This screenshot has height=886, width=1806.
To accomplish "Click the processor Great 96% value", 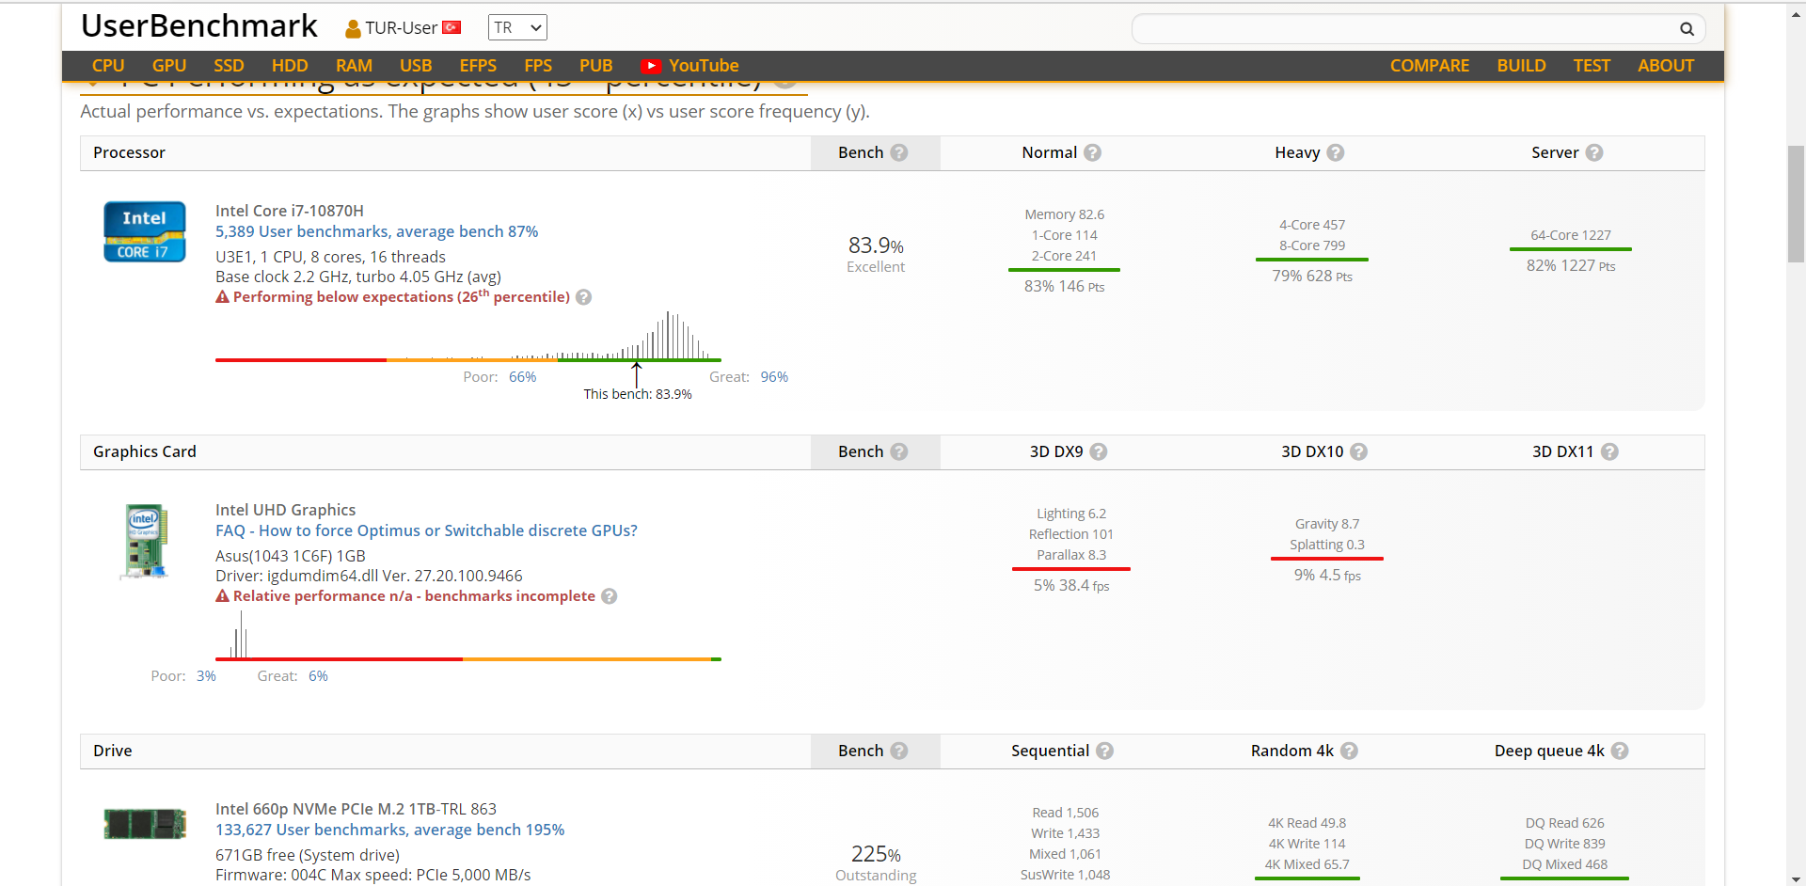I will (774, 377).
